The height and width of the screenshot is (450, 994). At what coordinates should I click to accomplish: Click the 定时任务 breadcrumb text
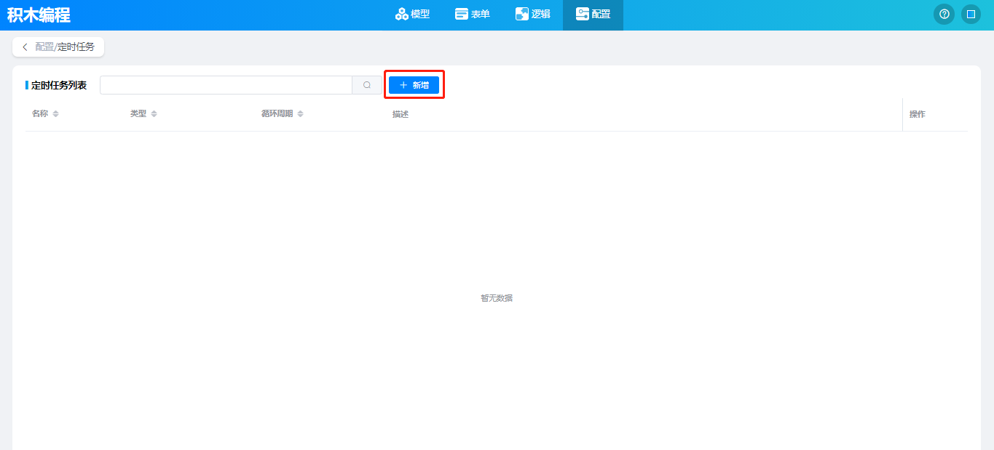[x=76, y=47]
